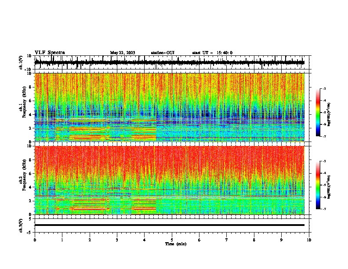348x269 pixels.
Task: Click the "VLF Spectra" title text
Action: (50, 53)
